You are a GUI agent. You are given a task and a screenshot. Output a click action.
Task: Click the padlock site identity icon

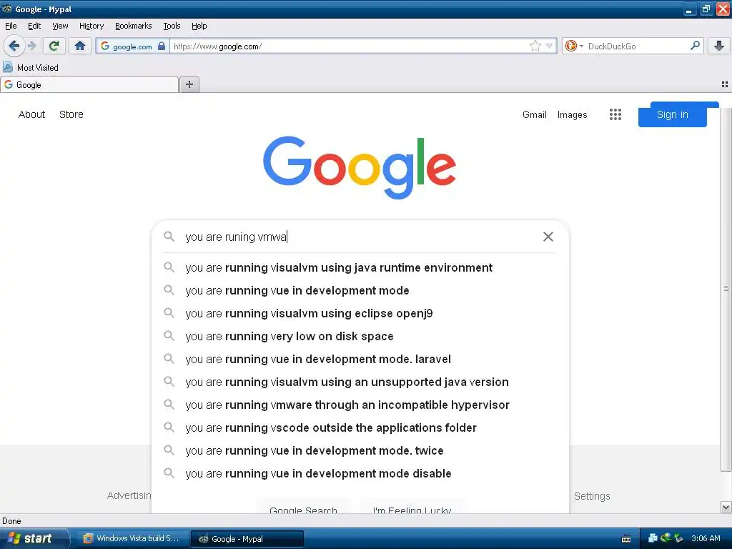[162, 46]
